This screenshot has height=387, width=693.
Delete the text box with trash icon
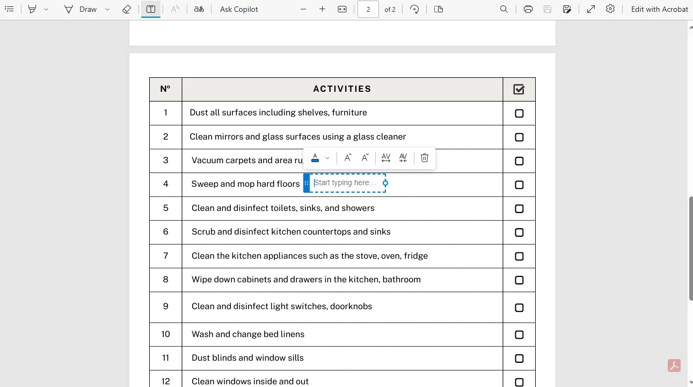[425, 158]
